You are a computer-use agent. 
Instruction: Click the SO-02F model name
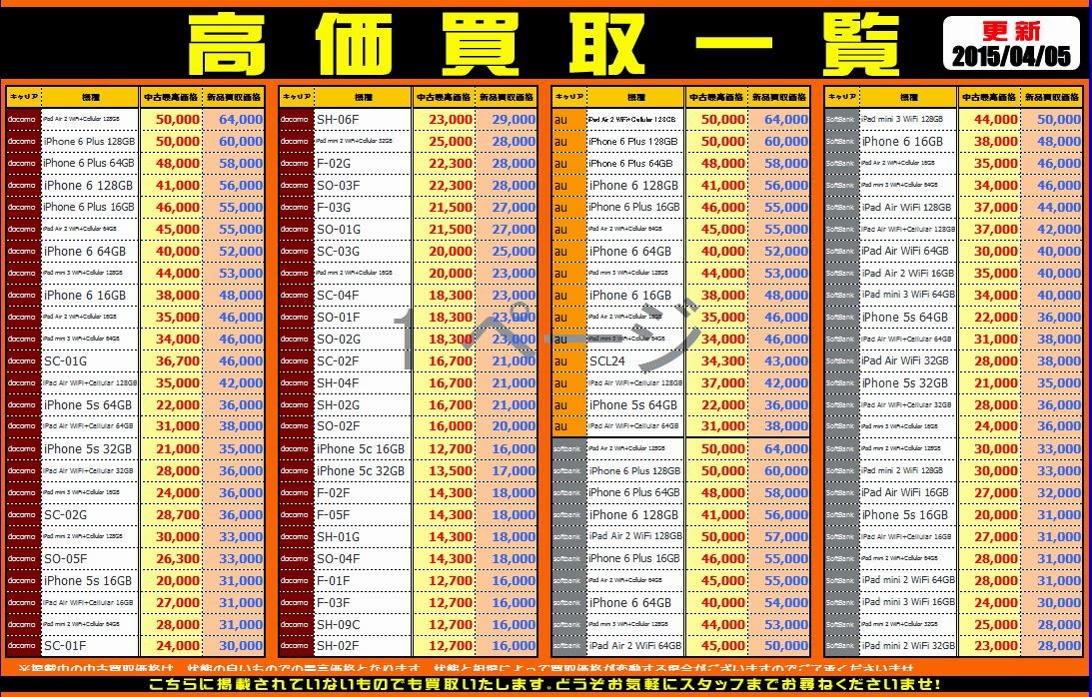coord(339,426)
